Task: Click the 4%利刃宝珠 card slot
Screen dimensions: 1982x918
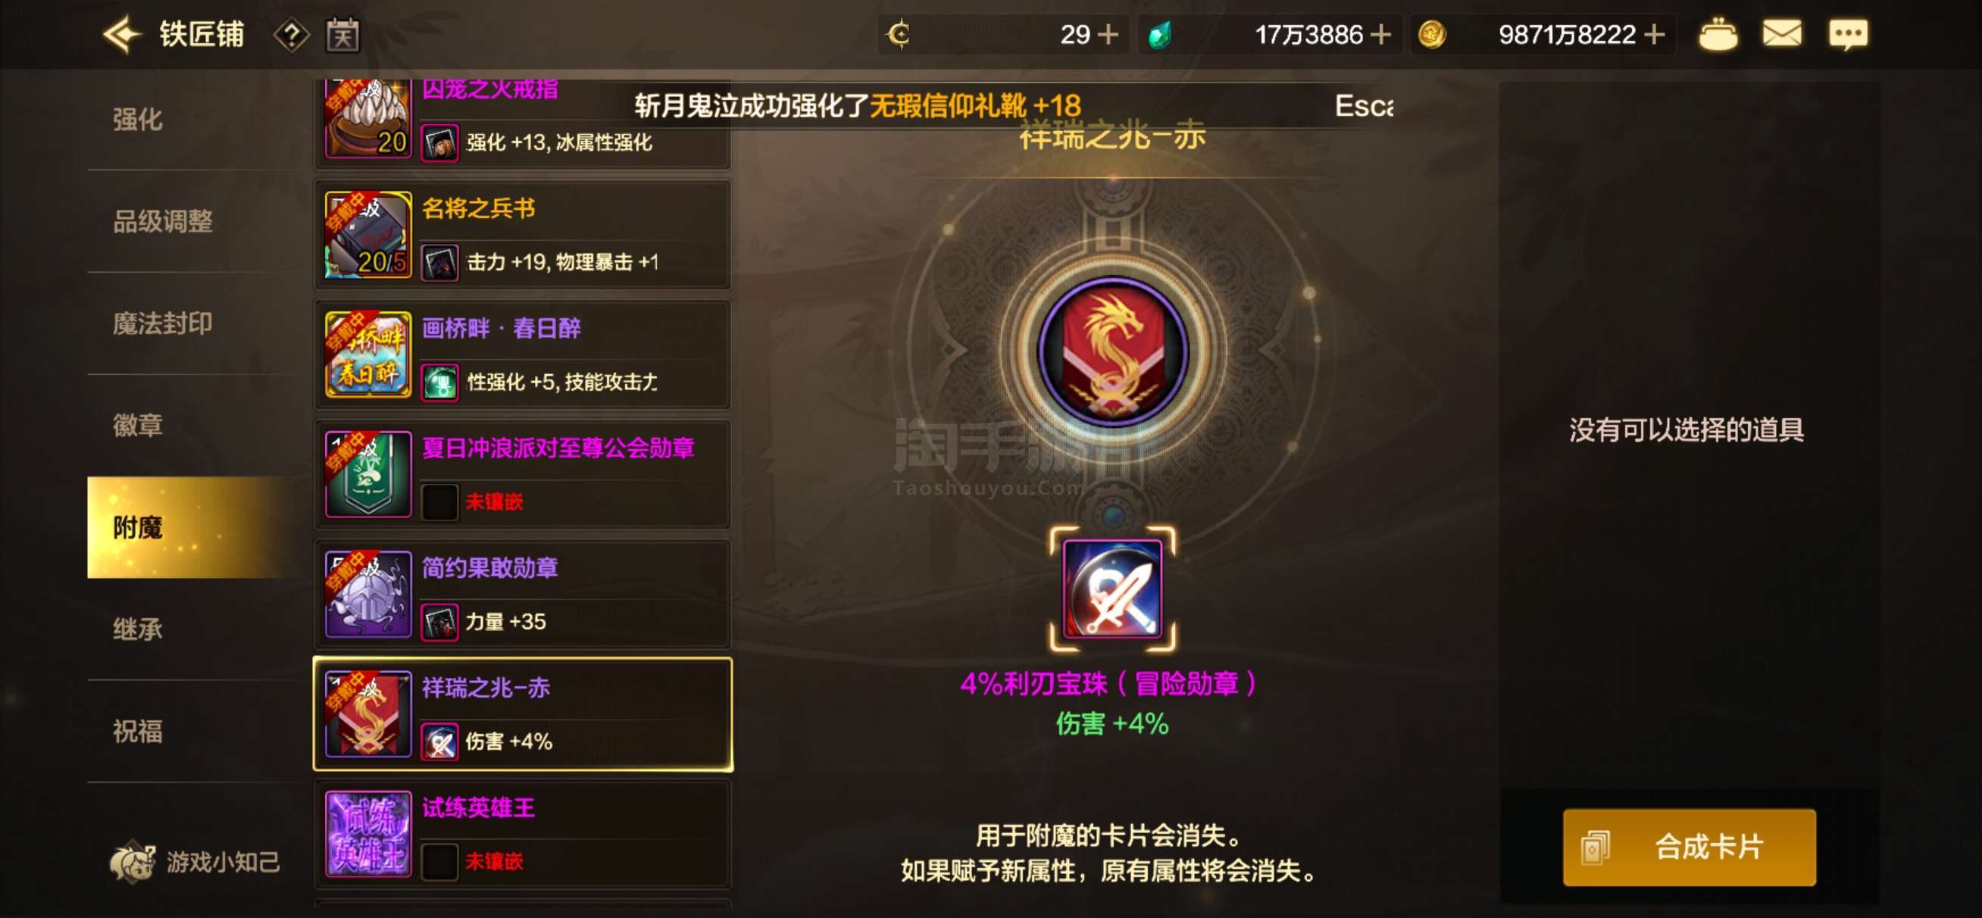Action: pos(1112,589)
